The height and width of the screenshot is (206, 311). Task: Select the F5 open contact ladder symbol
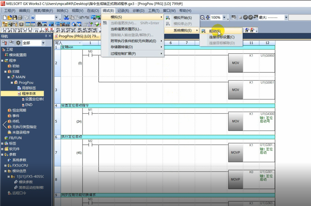pyautogui.click(x=5, y=30)
